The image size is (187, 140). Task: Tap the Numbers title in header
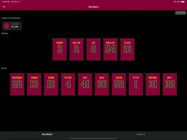click(x=93, y=7)
